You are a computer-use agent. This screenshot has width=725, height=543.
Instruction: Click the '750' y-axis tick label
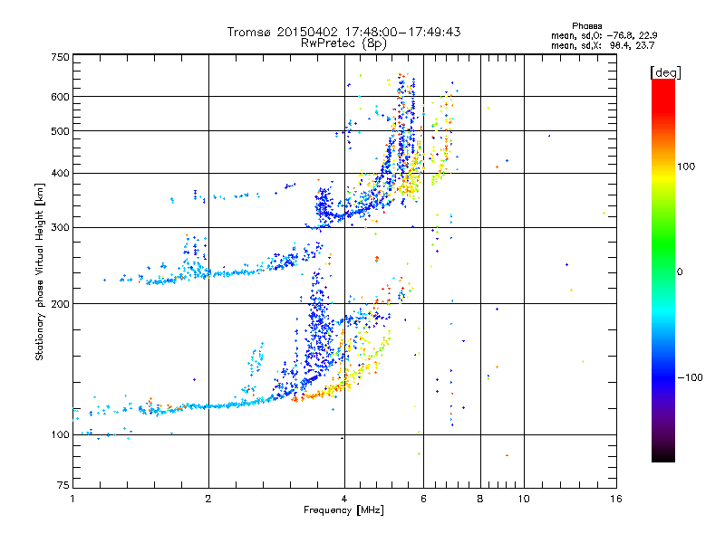pyautogui.click(x=60, y=57)
